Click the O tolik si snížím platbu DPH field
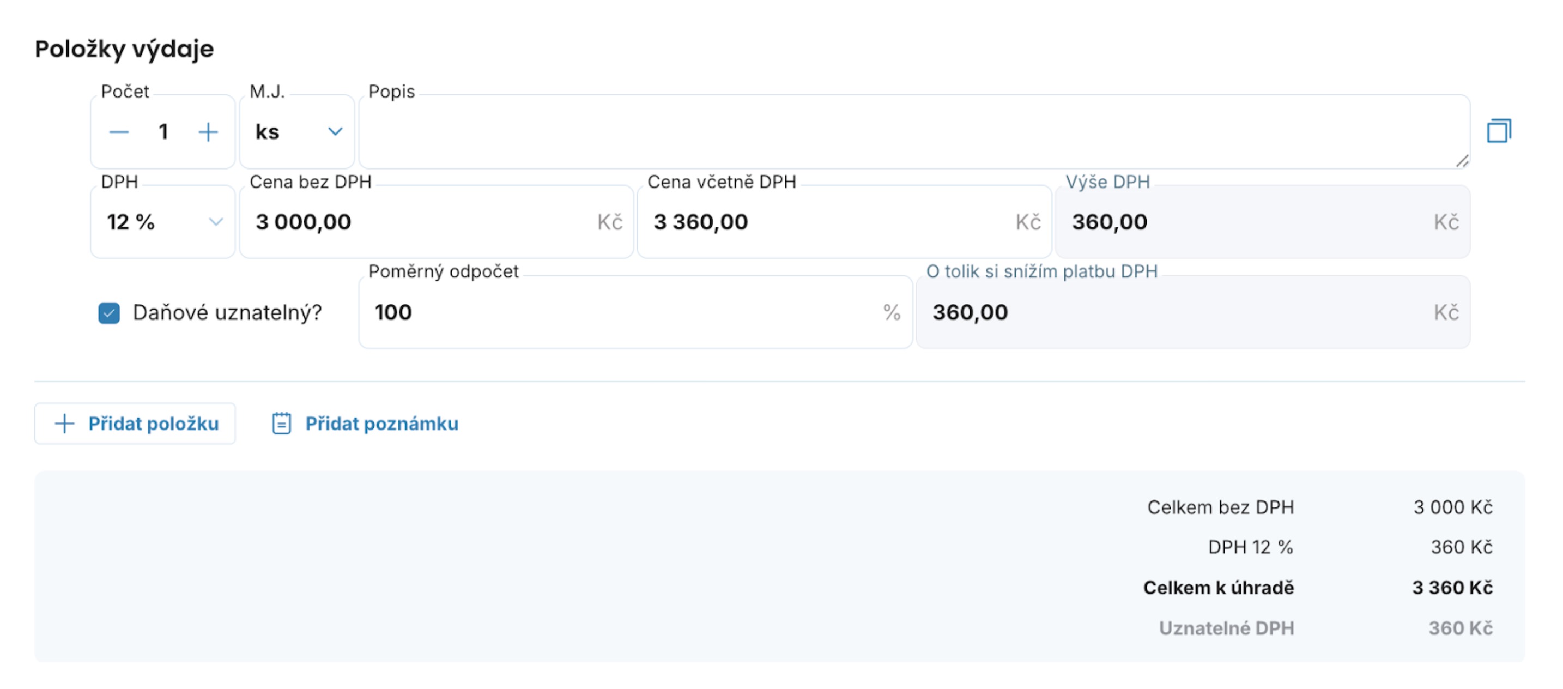This screenshot has width=1563, height=689. [x=1177, y=313]
